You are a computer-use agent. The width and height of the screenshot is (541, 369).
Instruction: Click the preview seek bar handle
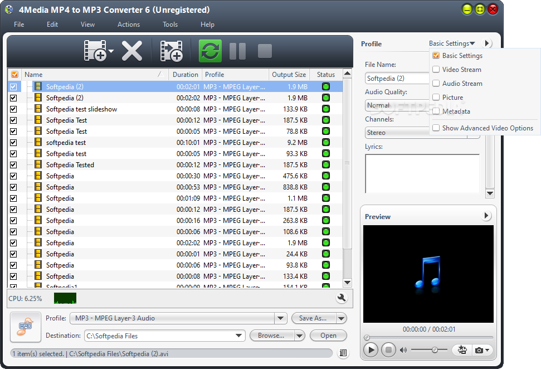(x=367, y=338)
